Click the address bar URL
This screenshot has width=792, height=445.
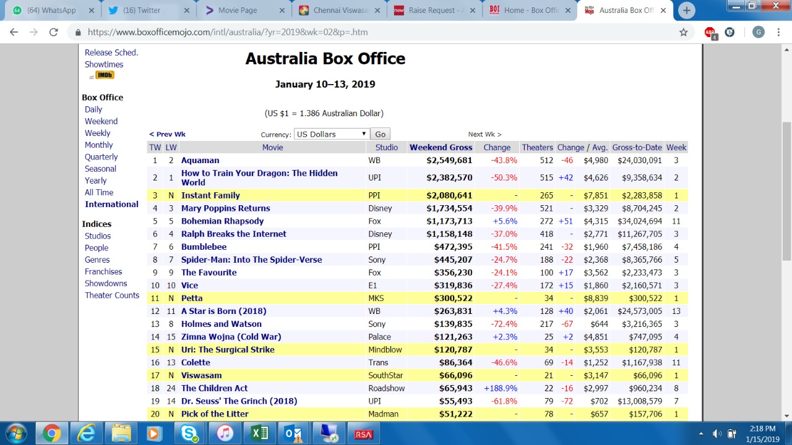[228, 32]
